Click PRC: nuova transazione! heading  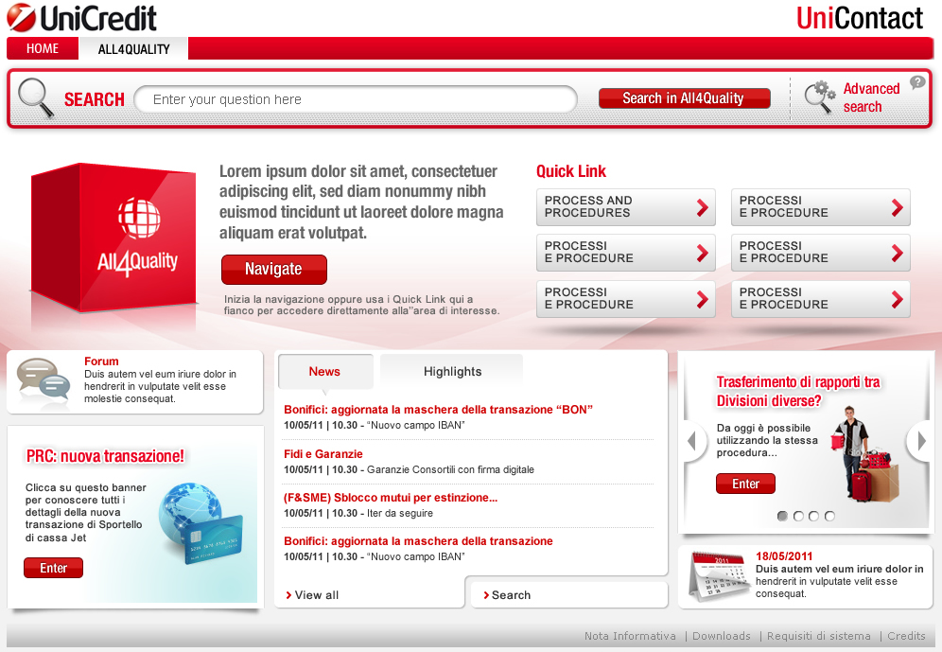(x=105, y=456)
